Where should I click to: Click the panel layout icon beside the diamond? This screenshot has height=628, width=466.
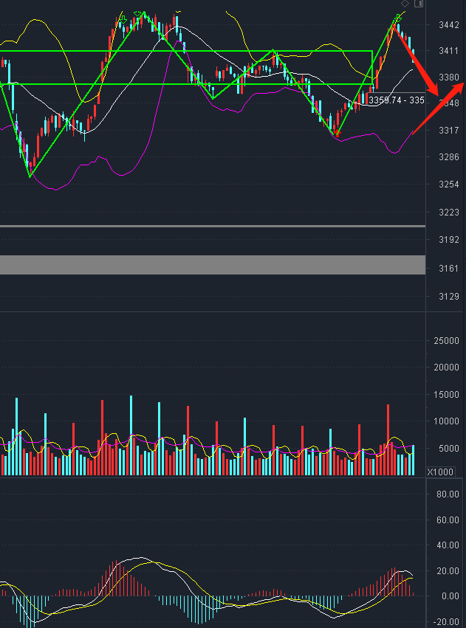pos(419,4)
